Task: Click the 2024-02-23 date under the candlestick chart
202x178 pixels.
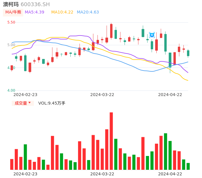Action: click(25, 95)
